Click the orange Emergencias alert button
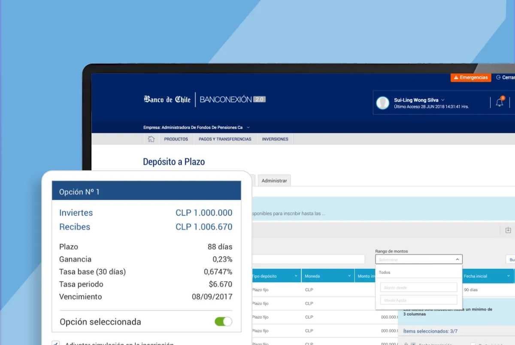The image size is (515, 345). 471,77
